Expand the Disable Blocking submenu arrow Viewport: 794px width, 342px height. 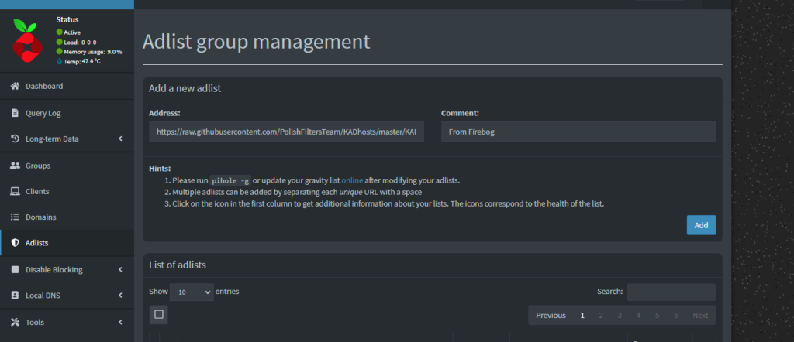pos(120,270)
